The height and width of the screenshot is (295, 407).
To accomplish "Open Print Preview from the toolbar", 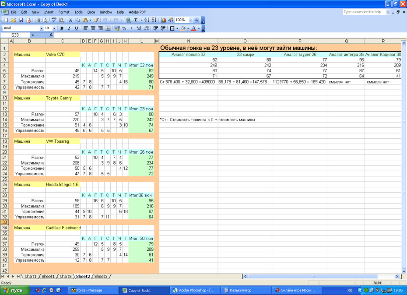I will pos(45,20).
